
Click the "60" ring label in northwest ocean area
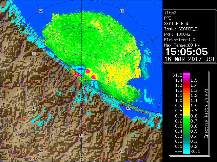click(41, 11)
